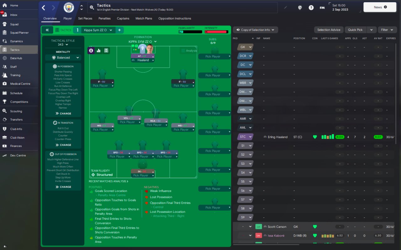Open the VOL - AT role dropdown
The image size is (401, 250).
pyautogui.click(x=129, y=118)
